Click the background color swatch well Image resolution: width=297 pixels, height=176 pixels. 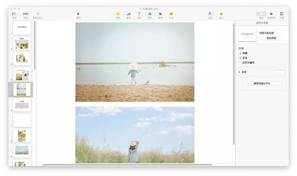click(279, 72)
